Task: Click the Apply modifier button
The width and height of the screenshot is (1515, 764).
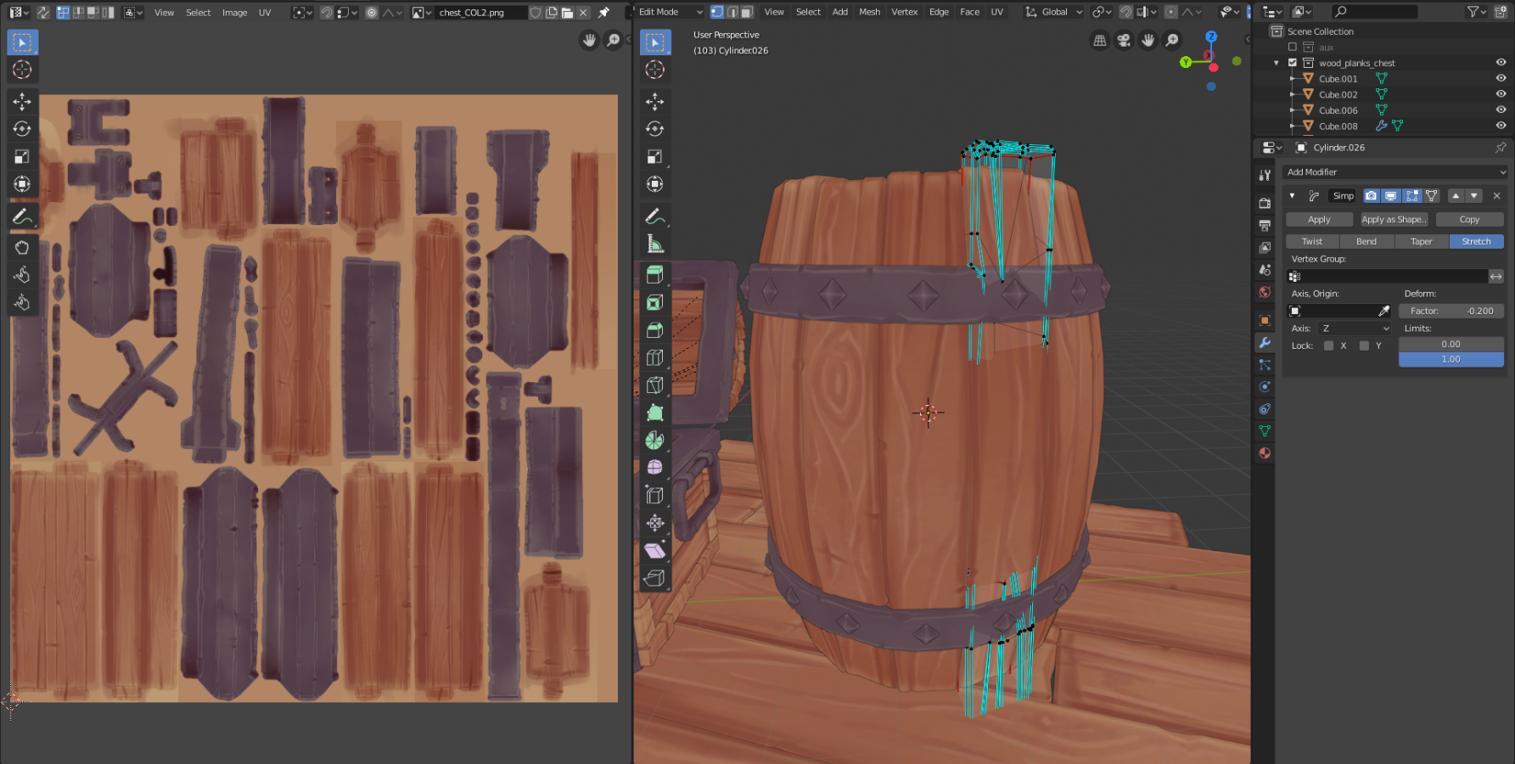Action: point(1319,219)
